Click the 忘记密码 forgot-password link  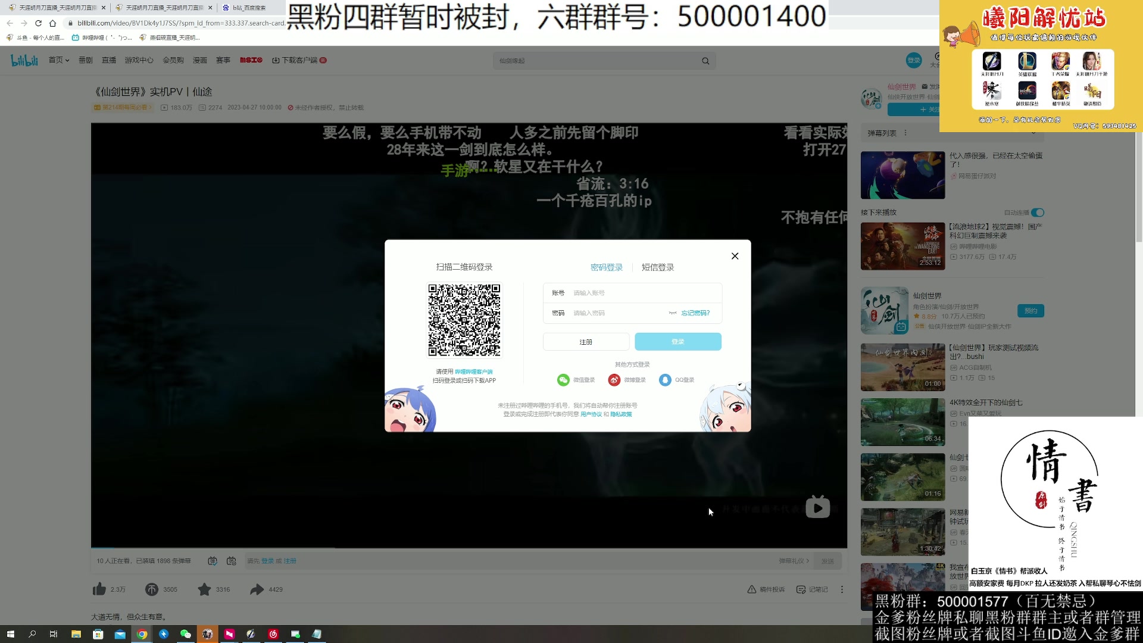(x=695, y=313)
